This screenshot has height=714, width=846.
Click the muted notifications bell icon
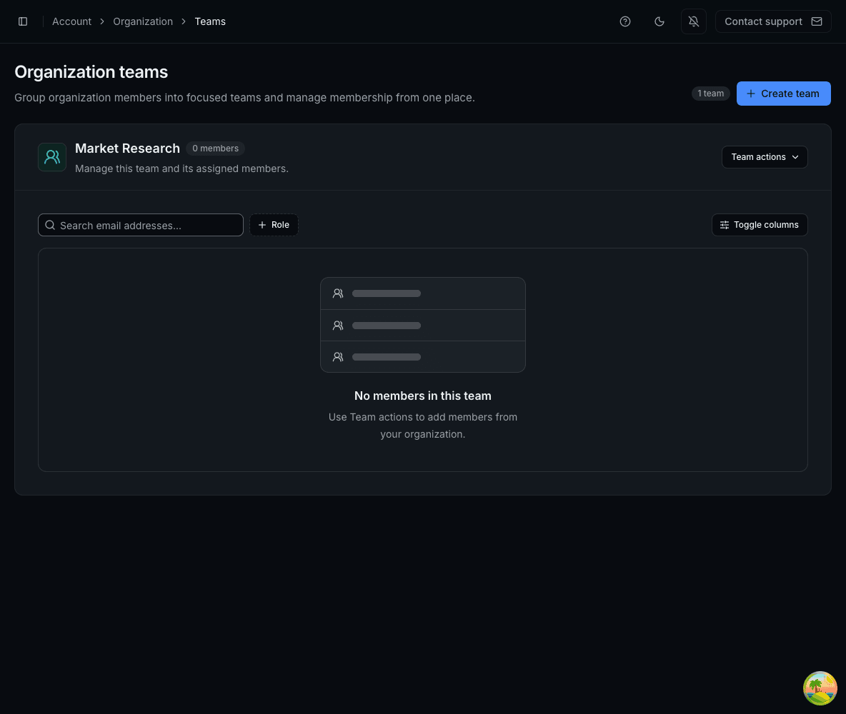pos(693,21)
